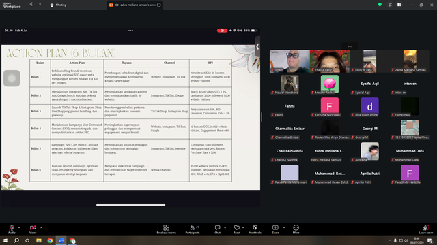437x245 pixels.
Task: Click the circle icon on shared screen tab
Action: (x=159, y=5)
